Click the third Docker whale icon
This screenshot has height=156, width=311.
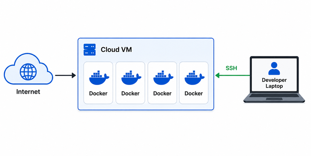click(x=163, y=78)
